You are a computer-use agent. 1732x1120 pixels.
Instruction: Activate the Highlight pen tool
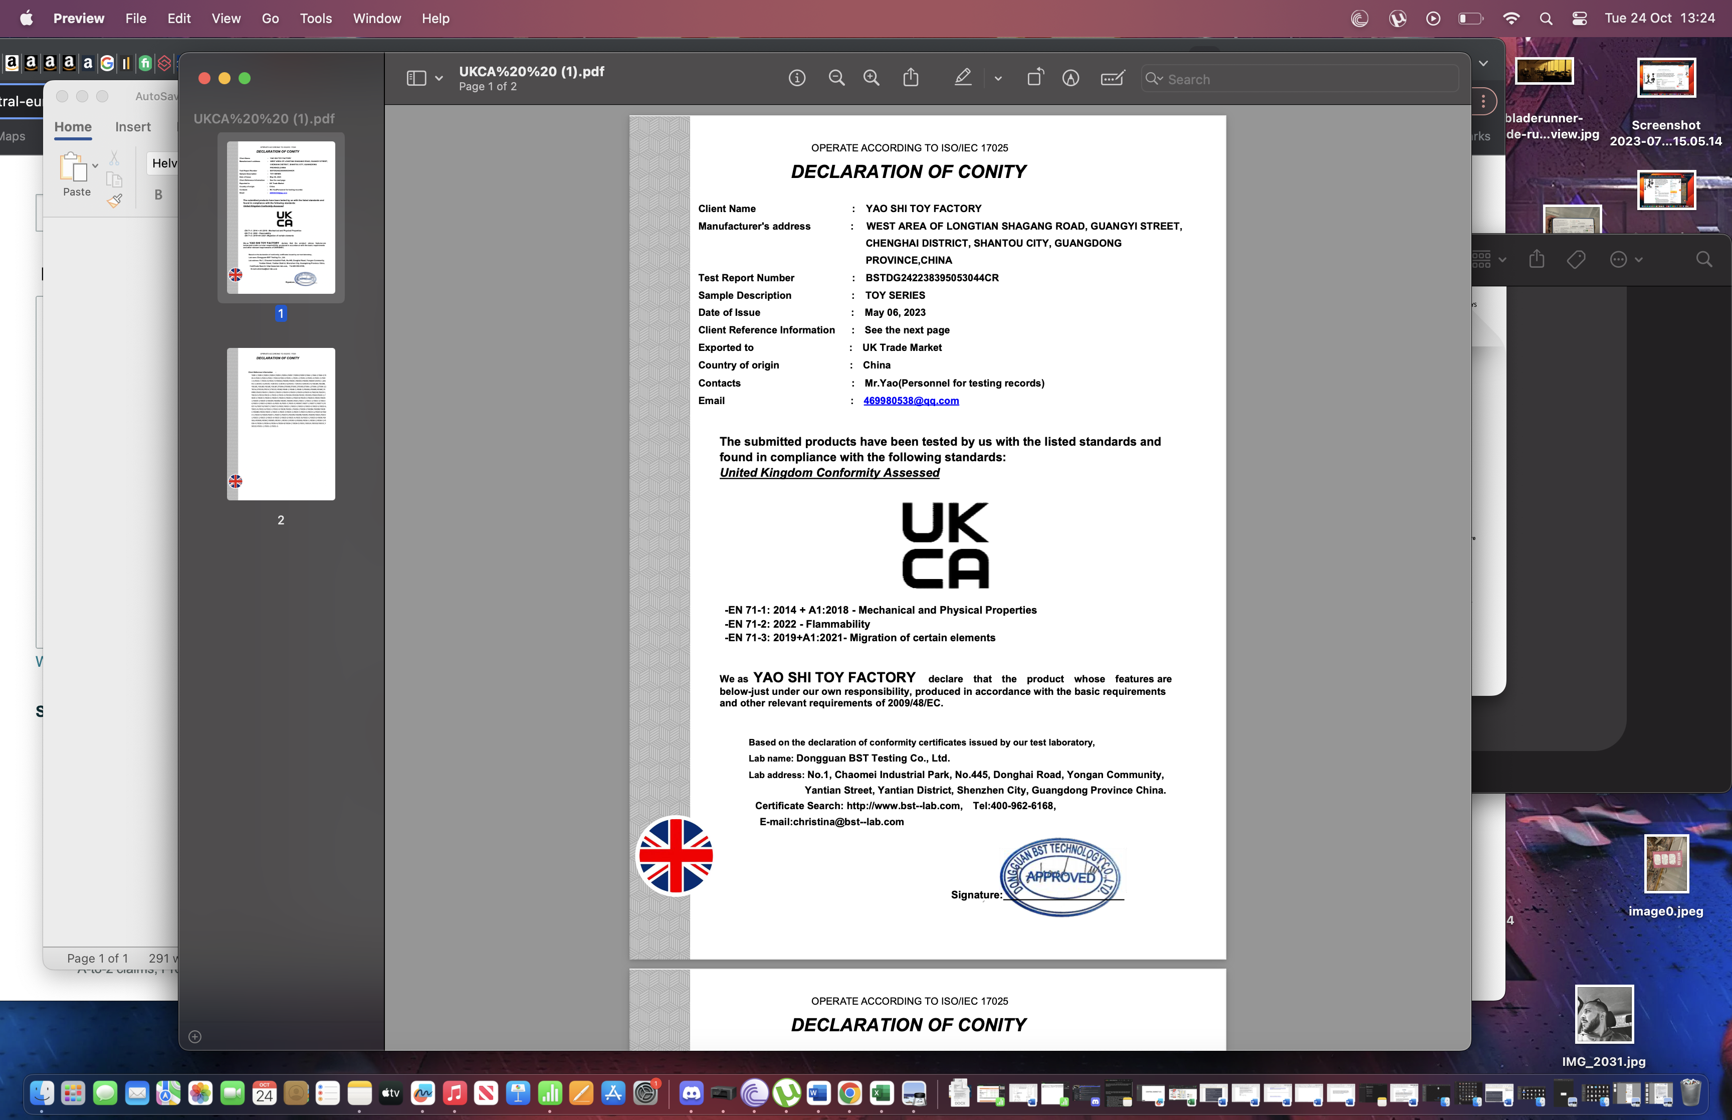click(963, 77)
